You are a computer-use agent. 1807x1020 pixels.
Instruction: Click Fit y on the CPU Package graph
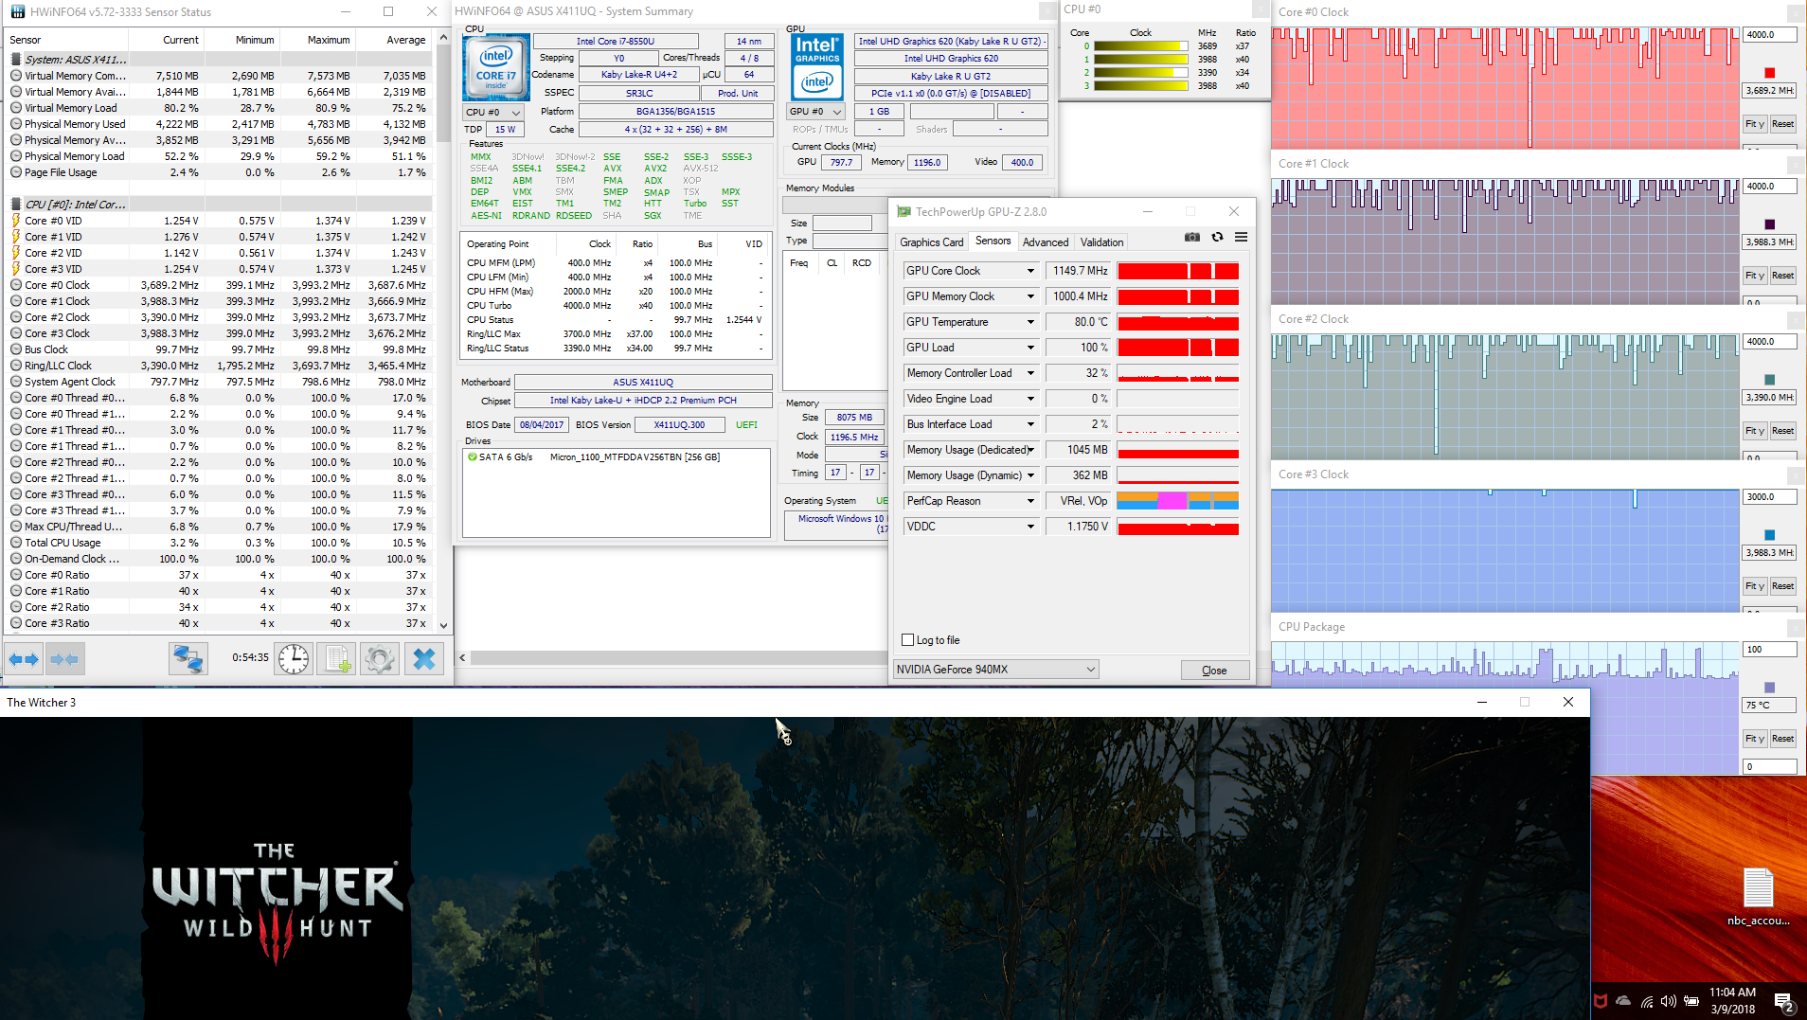pos(1755,739)
